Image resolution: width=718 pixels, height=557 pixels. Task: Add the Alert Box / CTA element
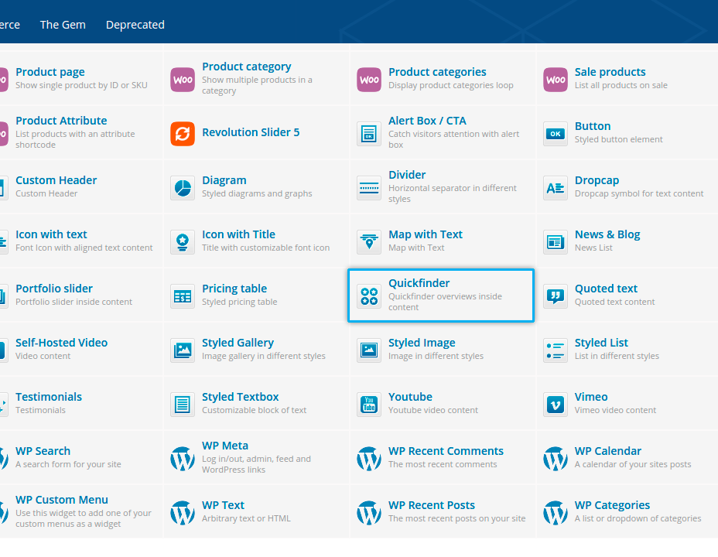pyautogui.click(x=427, y=121)
